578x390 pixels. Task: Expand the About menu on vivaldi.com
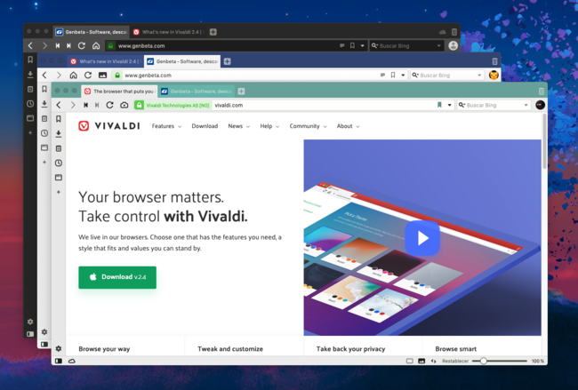coord(348,126)
